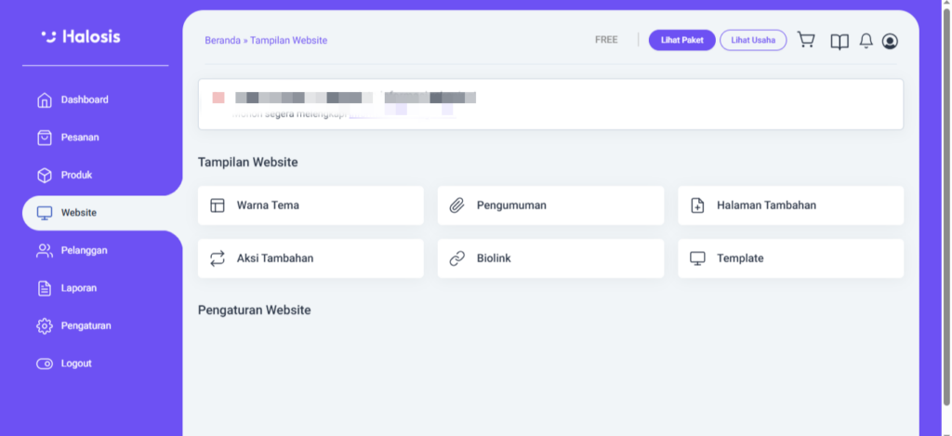Click Logout in the sidebar
The height and width of the screenshot is (436, 952).
(x=75, y=363)
